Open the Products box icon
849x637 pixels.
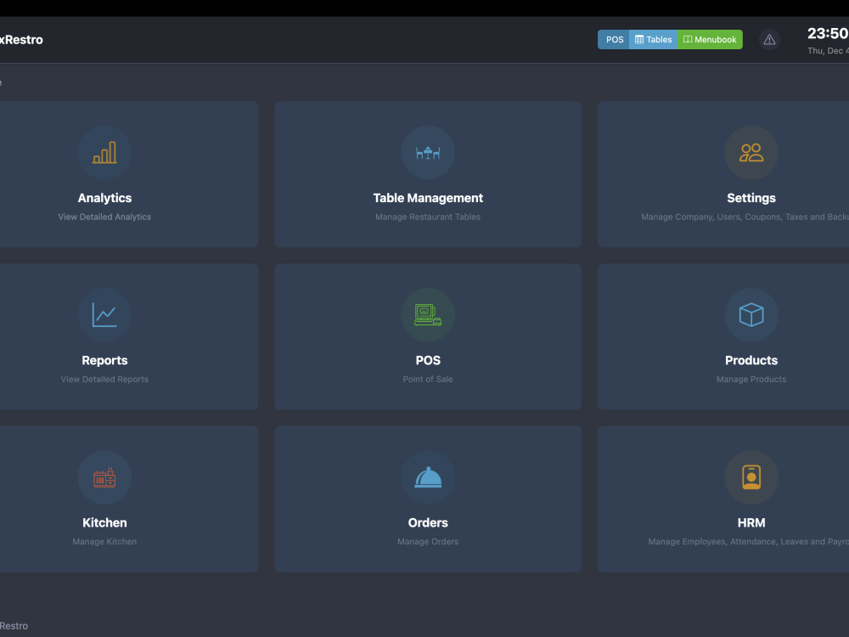(751, 315)
